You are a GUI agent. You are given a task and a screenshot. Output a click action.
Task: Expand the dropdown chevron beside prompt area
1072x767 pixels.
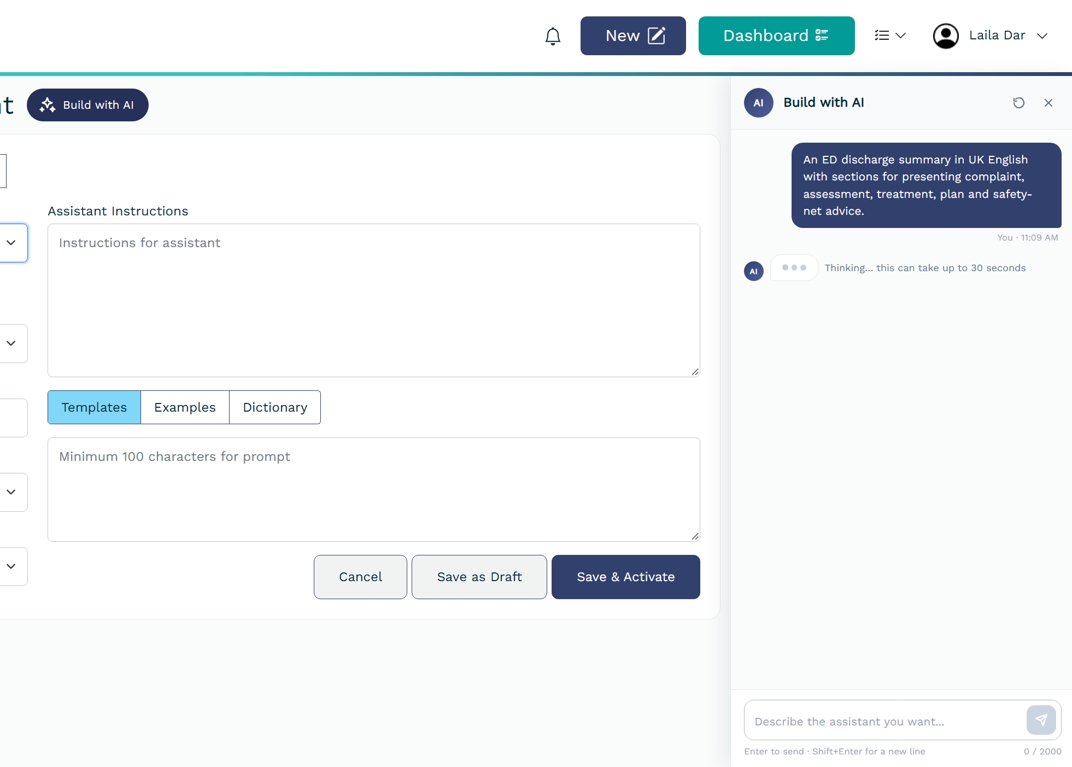click(11, 492)
